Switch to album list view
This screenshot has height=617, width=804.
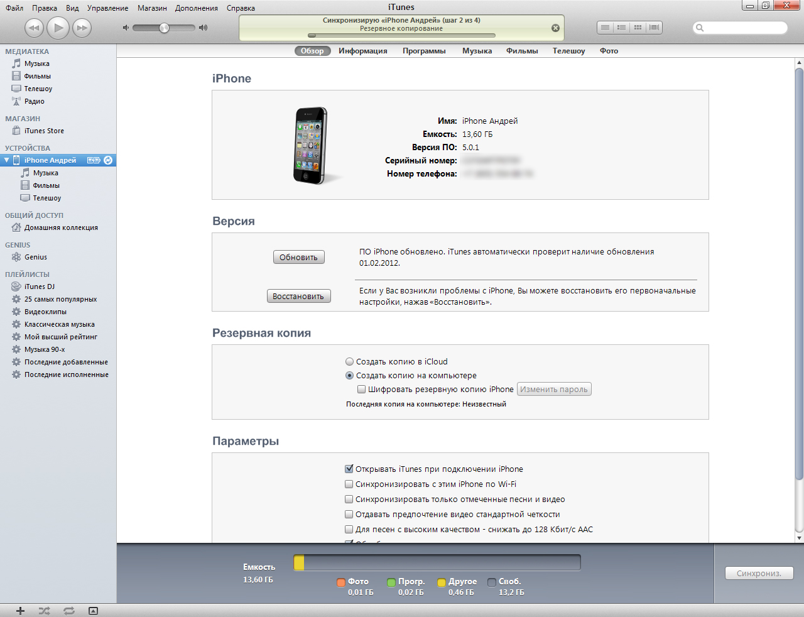[621, 28]
